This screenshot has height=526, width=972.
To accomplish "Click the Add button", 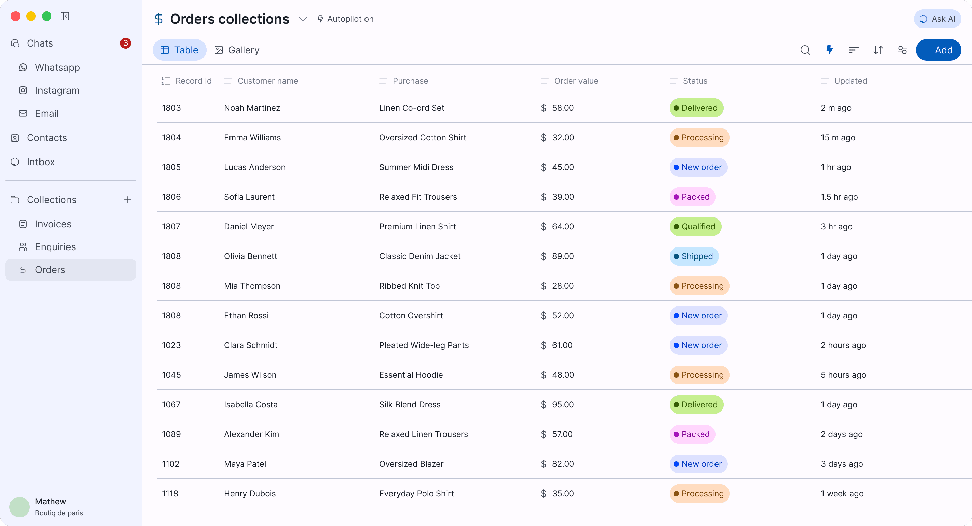I will point(938,50).
